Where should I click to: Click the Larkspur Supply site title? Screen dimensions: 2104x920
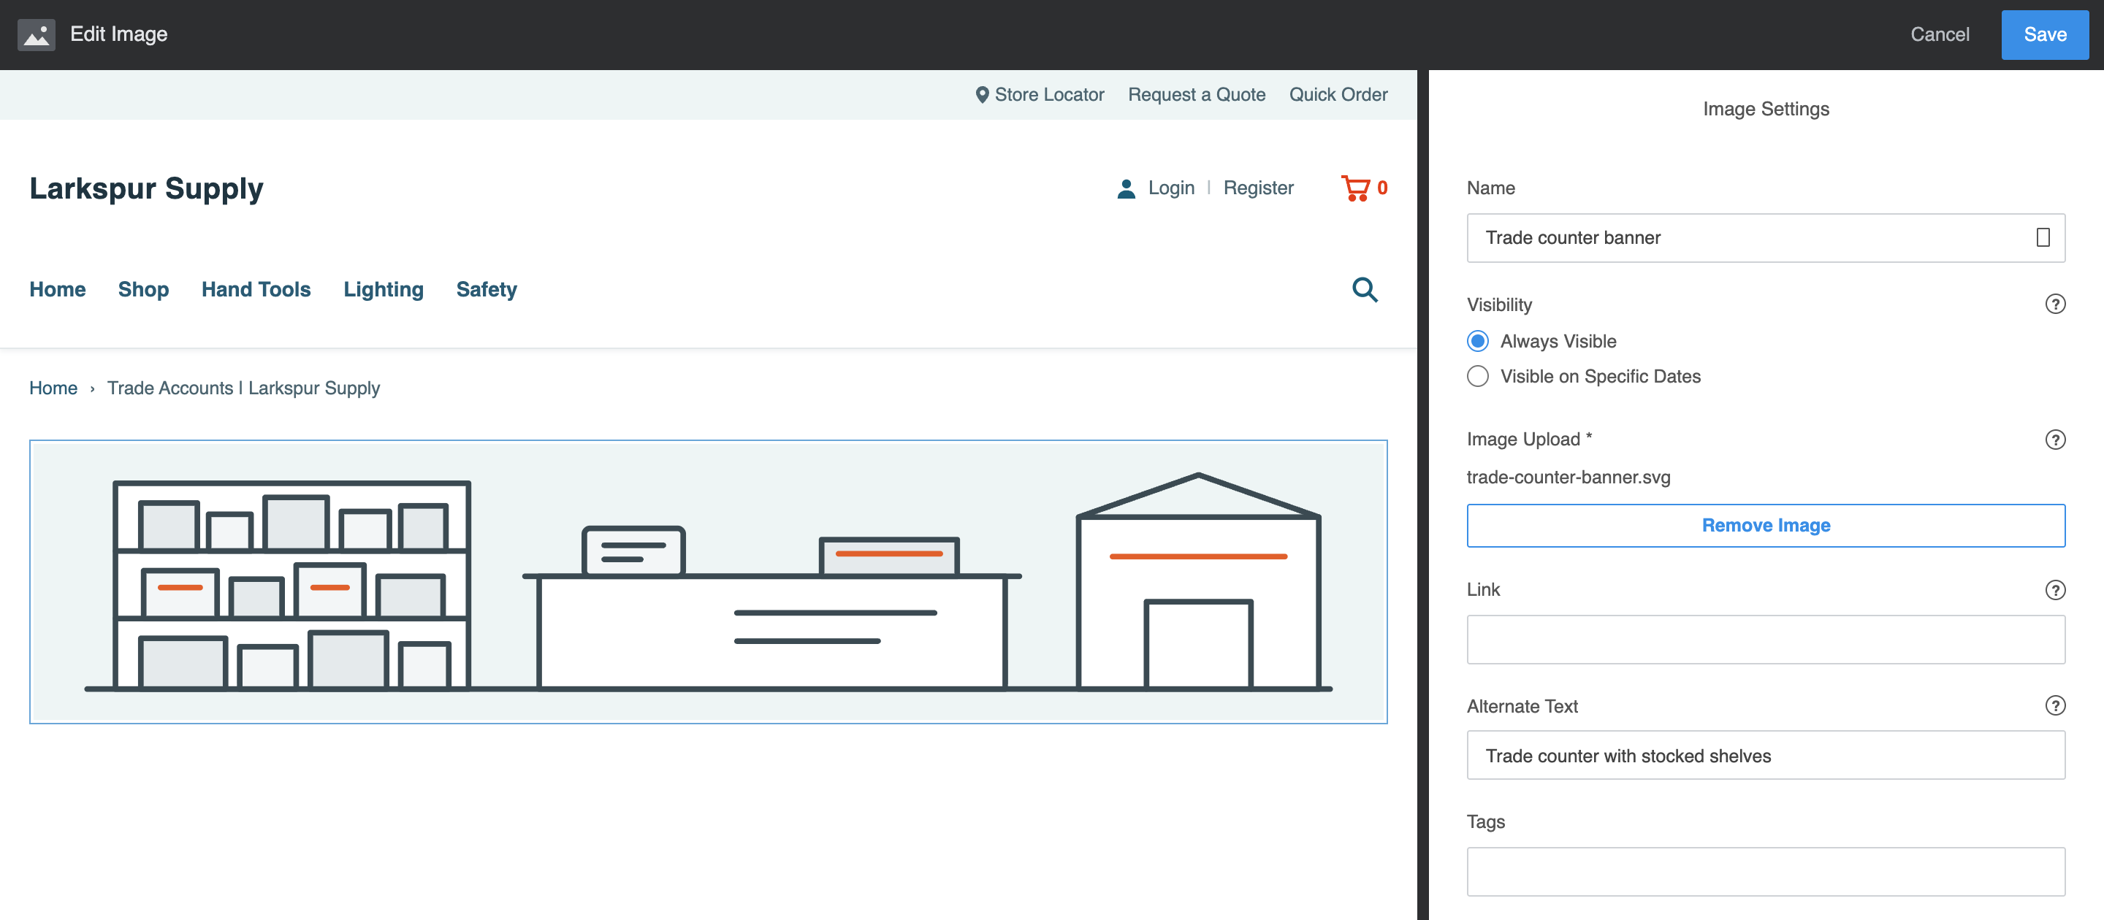coord(146,188)
